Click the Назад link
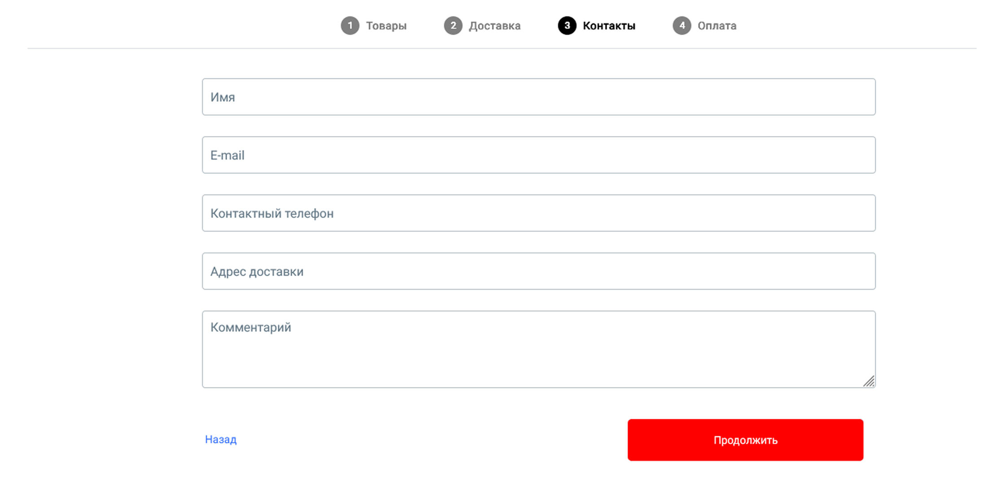This screenshot has height=495, width=991. (x=221, y=439)
